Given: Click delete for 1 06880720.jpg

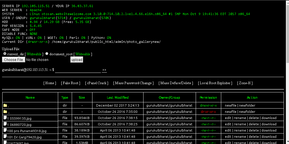Looking at the screenshot, I should (x=254, y=124).
